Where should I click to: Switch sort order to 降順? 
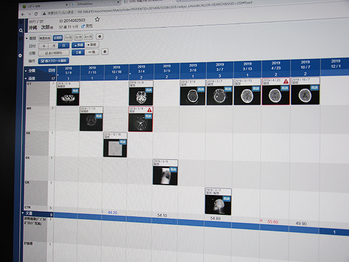click(92, 44)
